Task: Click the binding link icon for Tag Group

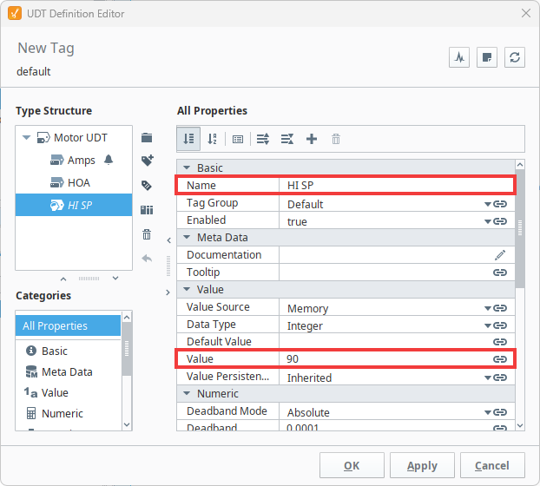Action: (x=500, y=204)
